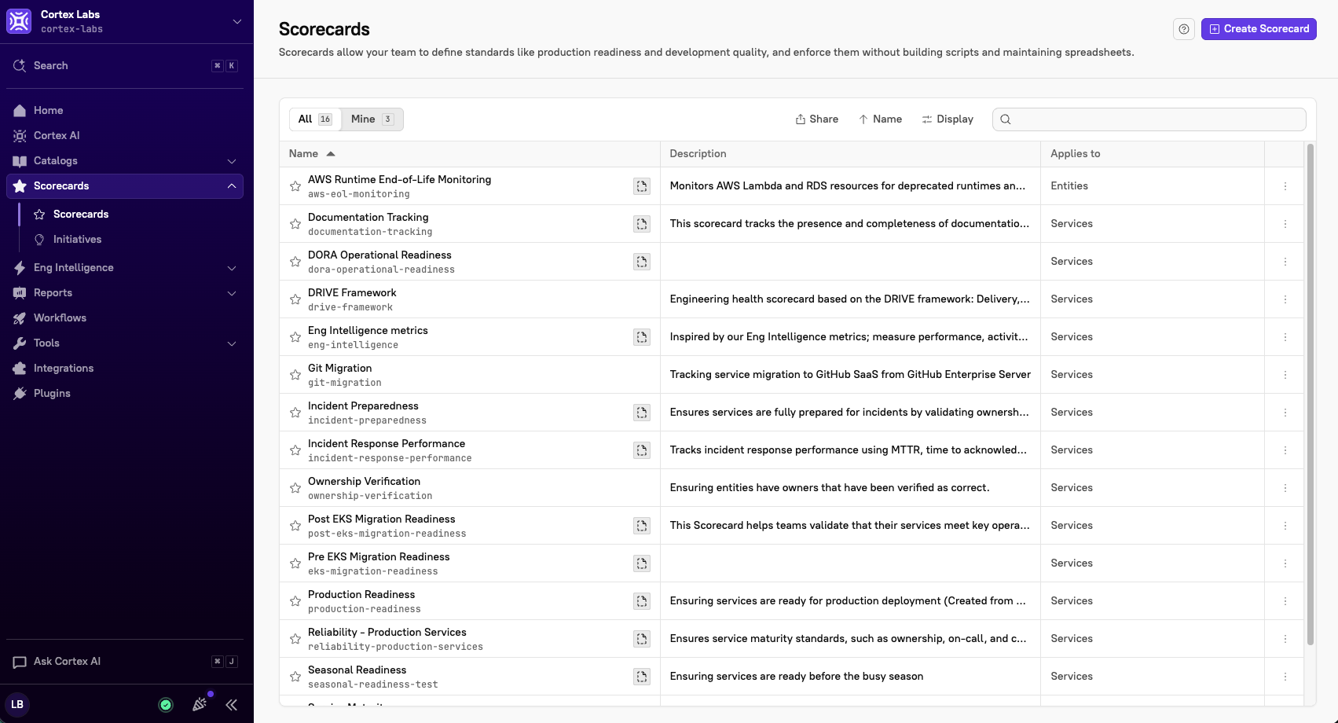
Task: Click the draft icon beside Documentation Tracking
Action: (x=642, y=224)
